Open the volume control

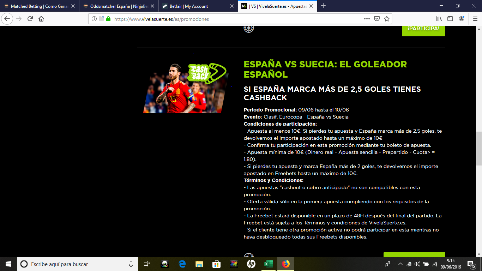click(x=417, y=264)
